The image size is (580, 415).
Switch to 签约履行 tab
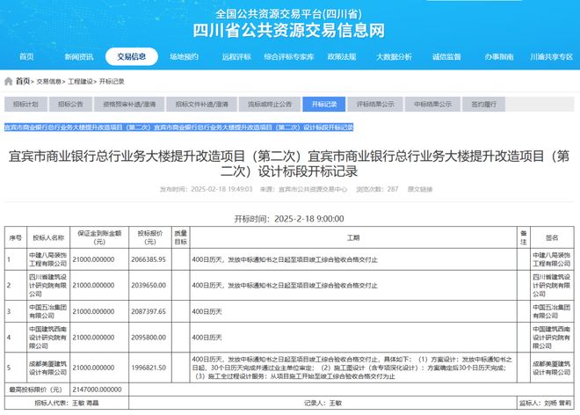tap(483, 105)
